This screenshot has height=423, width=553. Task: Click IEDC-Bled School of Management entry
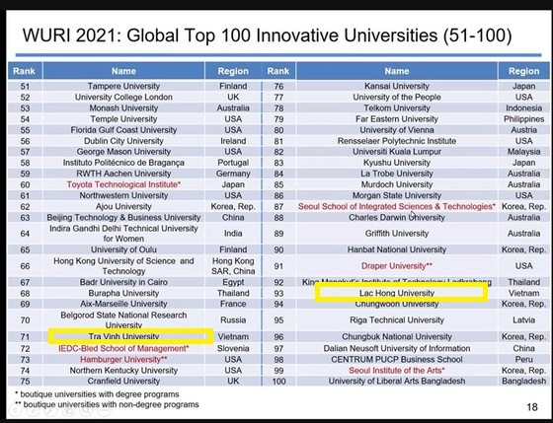tap(123, 348)
